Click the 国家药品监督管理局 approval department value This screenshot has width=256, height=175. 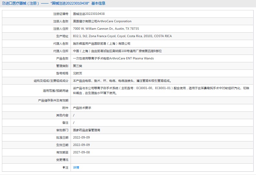pos(86,130)
